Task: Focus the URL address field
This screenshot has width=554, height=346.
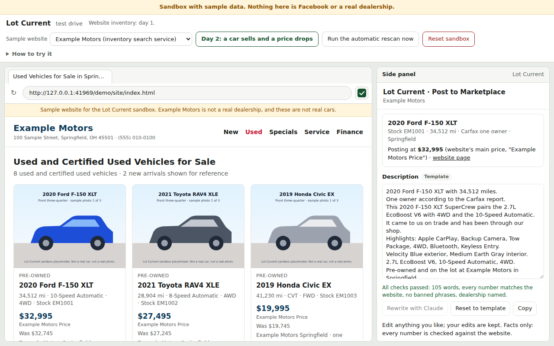Action: [187, 93]
